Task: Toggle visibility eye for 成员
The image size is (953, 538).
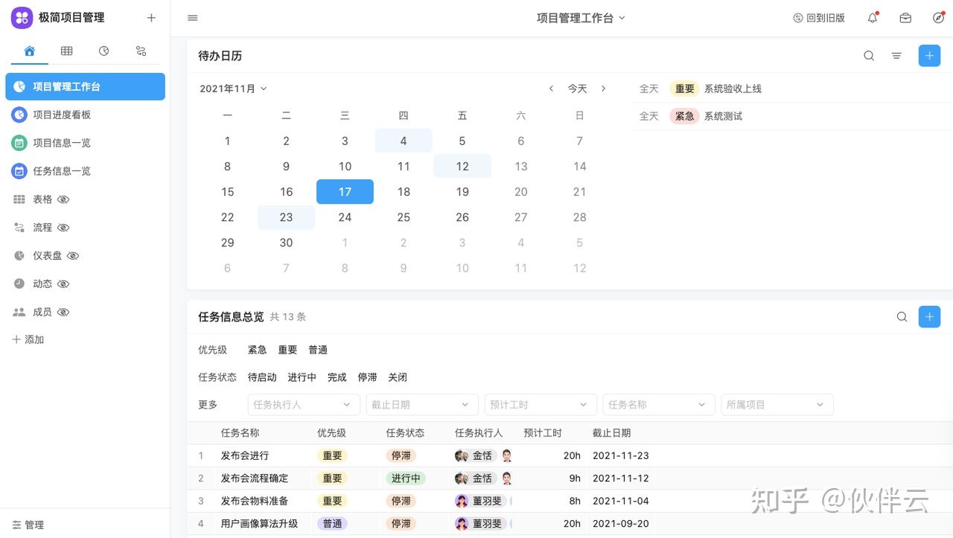Action: coord(63,313)
